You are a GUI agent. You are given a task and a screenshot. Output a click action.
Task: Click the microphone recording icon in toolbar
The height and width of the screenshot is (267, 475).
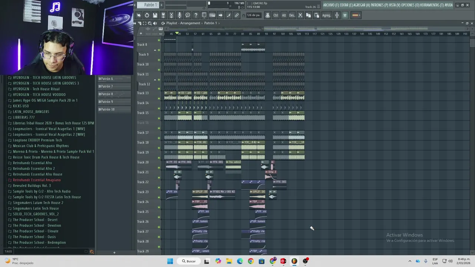click(180, 15)
